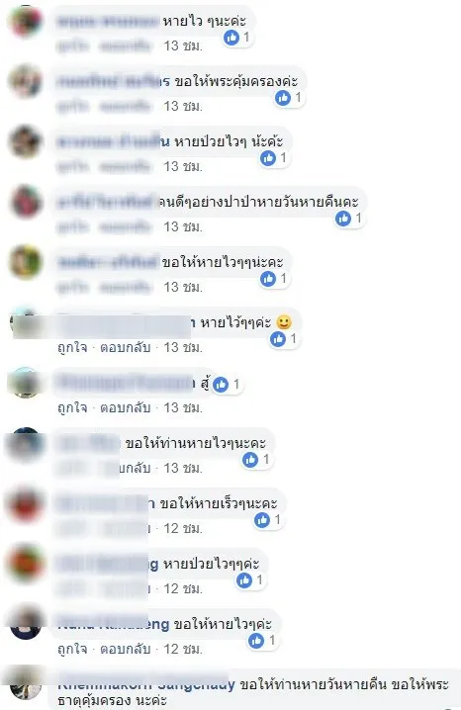Click like reaction icon on 'ขอให้หายไวๆๆน่ะคะ' comment
The width and height of the screenshot is (461, 710).
pos(268,279)
